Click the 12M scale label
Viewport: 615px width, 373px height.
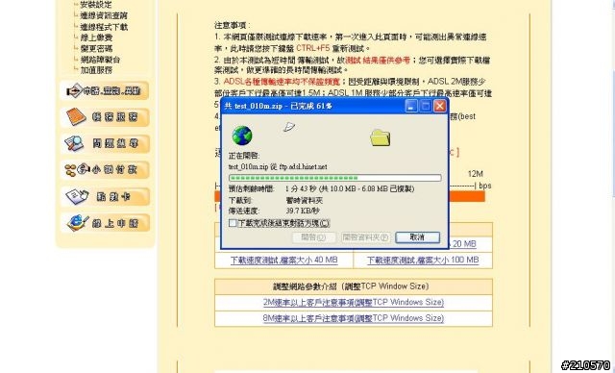point(475,174)
